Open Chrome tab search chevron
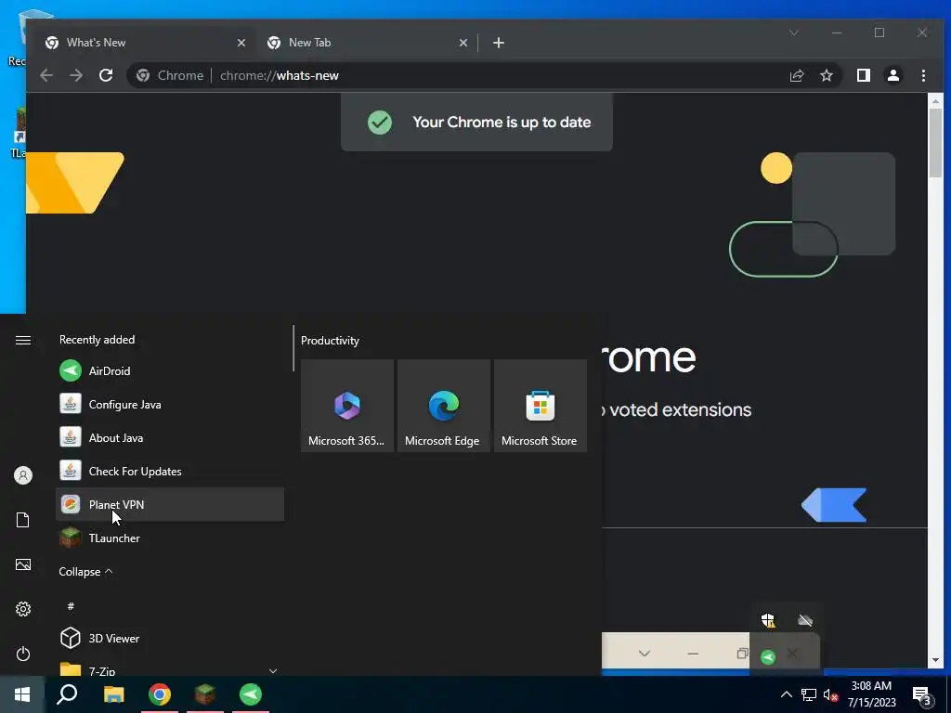This screenshot has height=713, width=951. coord(794,32)
